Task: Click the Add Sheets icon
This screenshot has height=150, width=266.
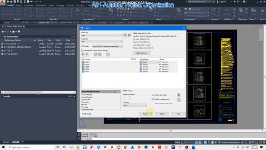Action: (x=83, y=55)
